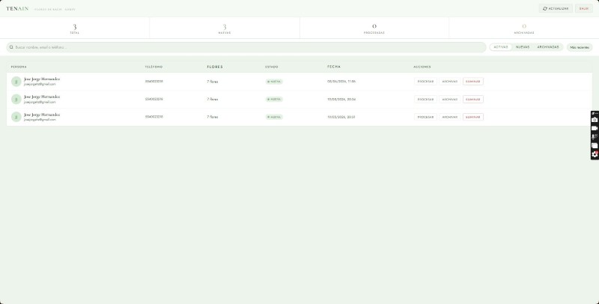The width and height of the screenshot is (599, 304).
Task: Click the Flores column header
Action: pos(215,67)
